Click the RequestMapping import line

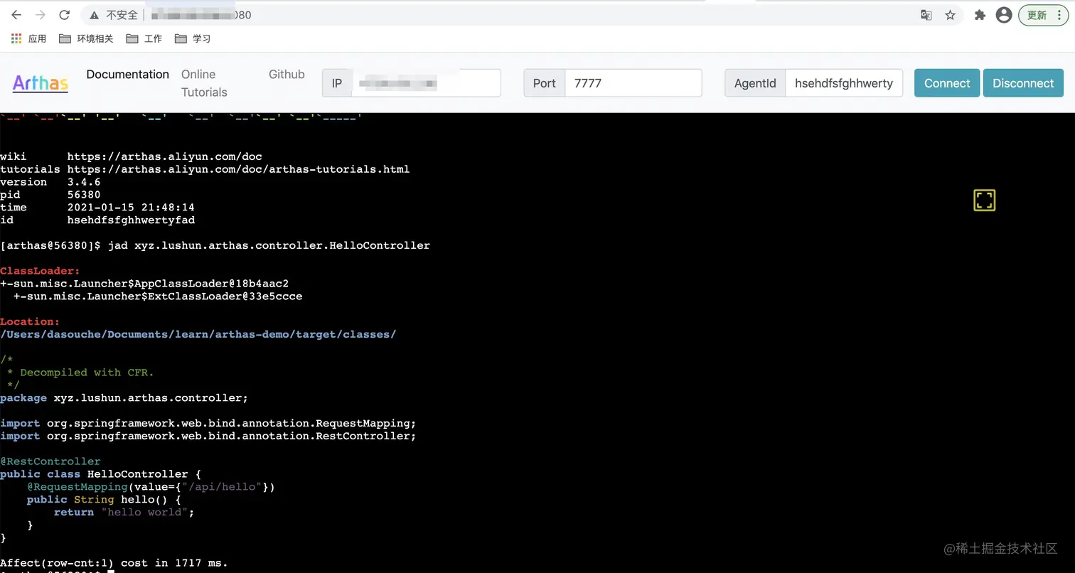(x=208, y=423)
